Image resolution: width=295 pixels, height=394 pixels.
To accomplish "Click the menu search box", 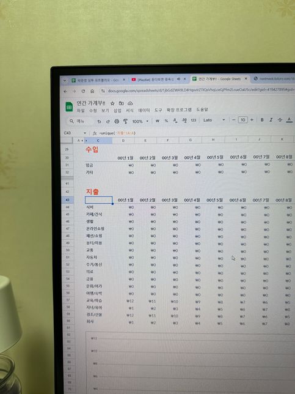I will [81, 121].
